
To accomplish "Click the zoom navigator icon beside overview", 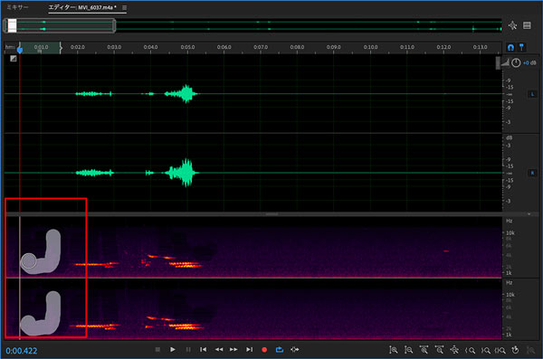I will pyautogui.click(x=512, y=25).
